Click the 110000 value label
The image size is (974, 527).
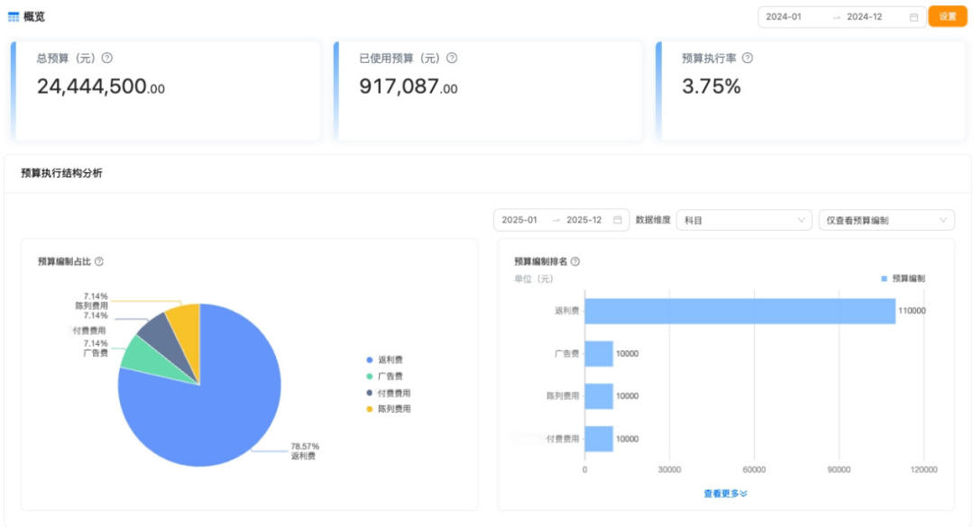point(912,311)
